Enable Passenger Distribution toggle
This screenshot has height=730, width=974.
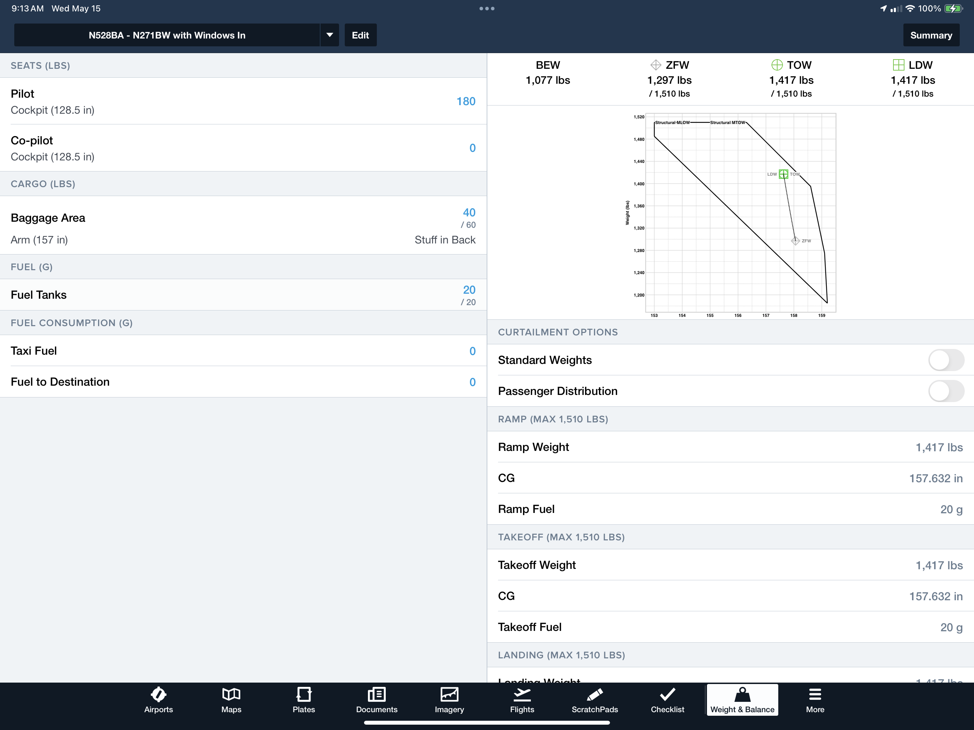pyautogui.click(x=945, y=390)
